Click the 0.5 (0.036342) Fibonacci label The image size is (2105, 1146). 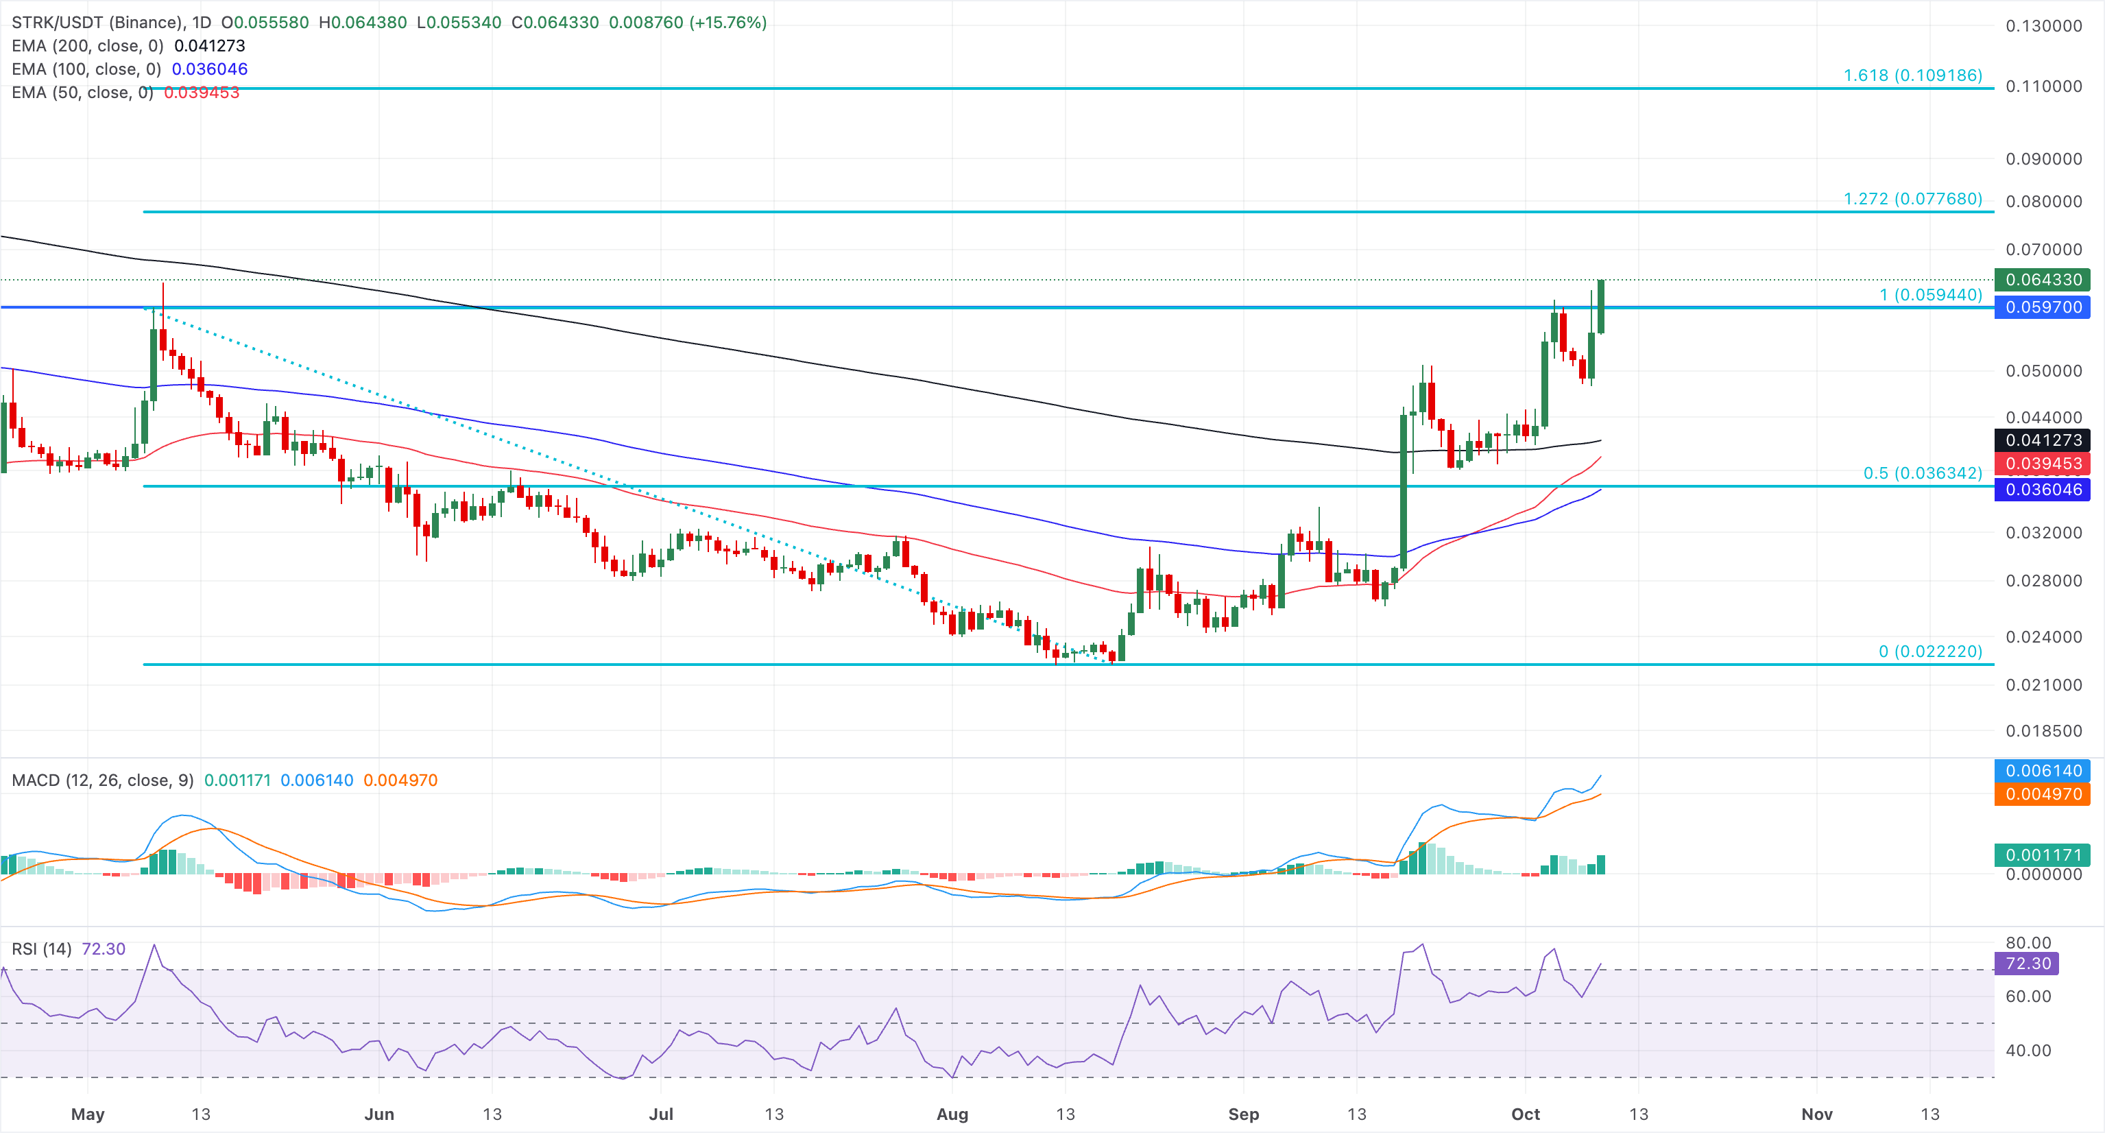pyautogui.click(x=1923, y=473)
